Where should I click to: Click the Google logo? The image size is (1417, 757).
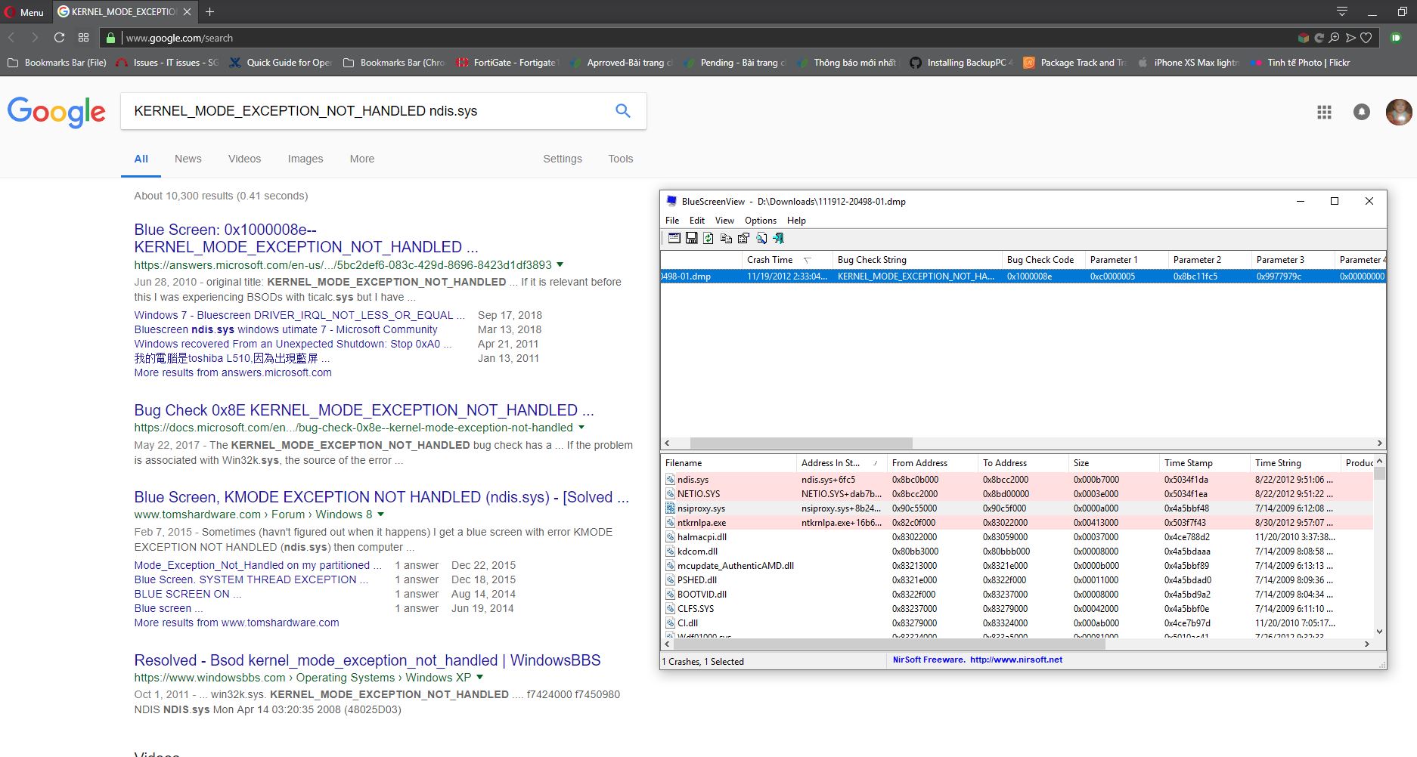57,112
